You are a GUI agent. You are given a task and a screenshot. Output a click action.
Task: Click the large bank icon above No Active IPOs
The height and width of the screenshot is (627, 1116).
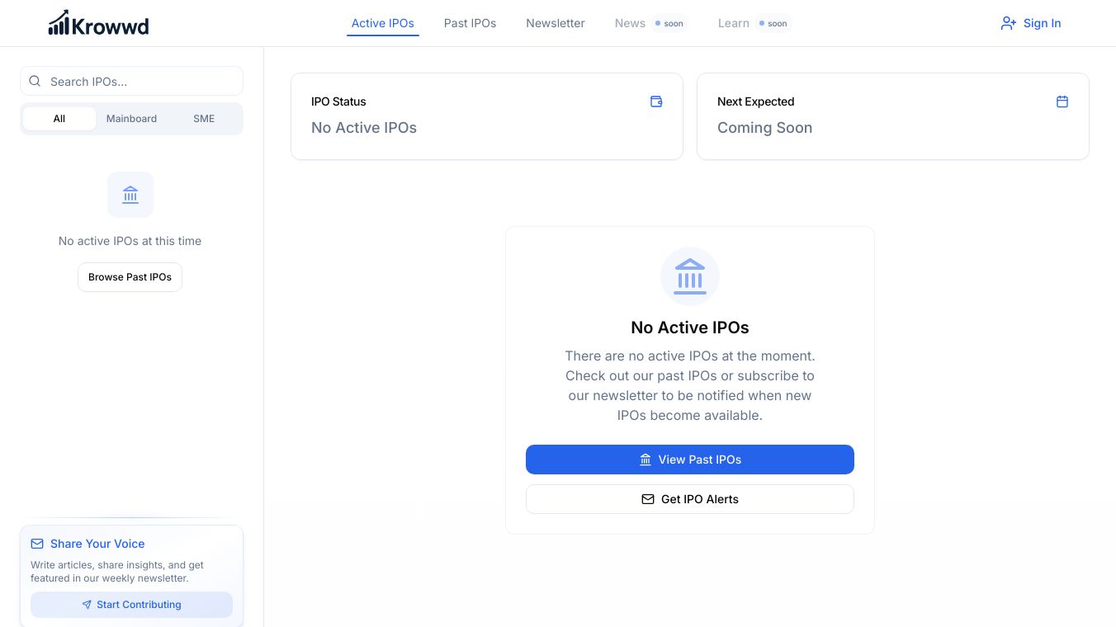[x=690, y=276]
